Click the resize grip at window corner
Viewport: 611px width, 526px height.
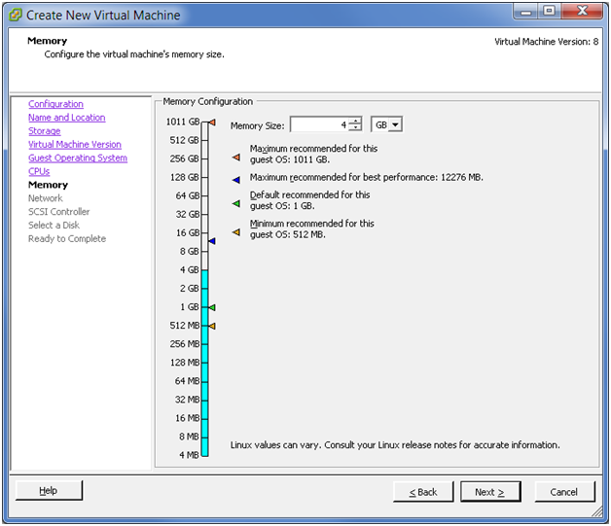(x=597, y=511)
